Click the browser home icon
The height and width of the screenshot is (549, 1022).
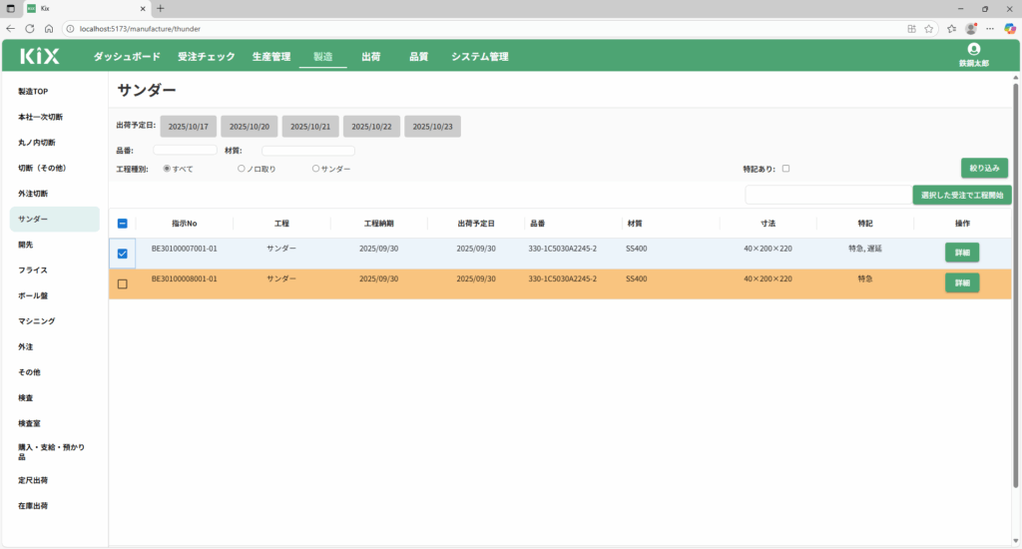[x=48, y=29]
